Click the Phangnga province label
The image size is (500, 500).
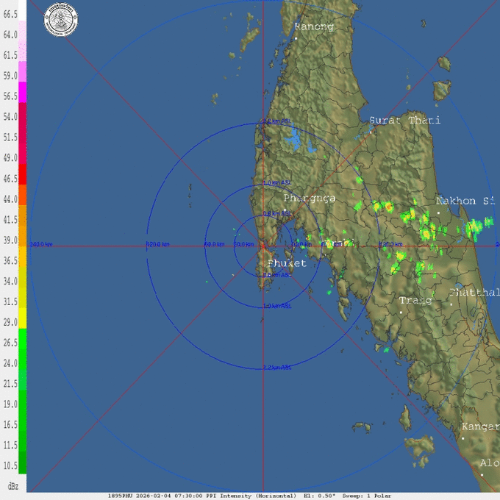(x=310, y=199)
